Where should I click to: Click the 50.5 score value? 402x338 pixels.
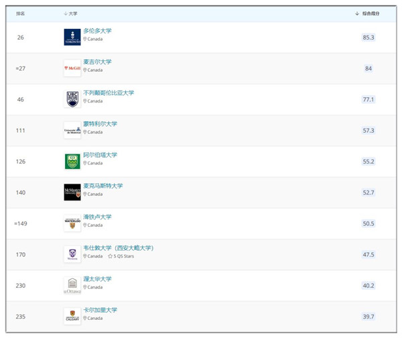pos(368,223)
